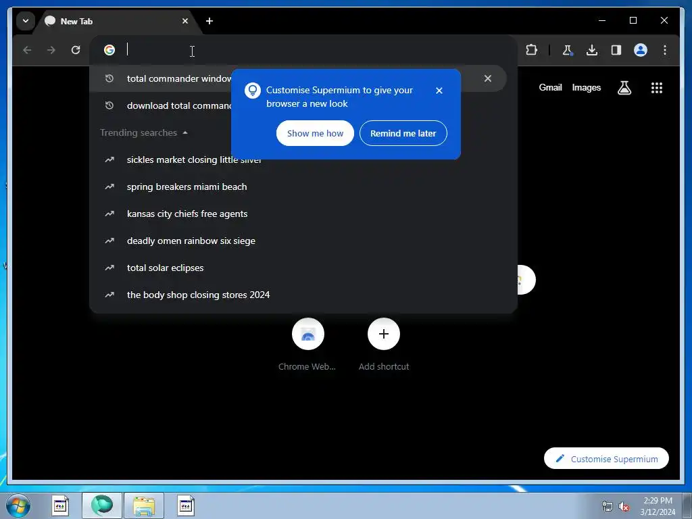Open the Windows Explorer taskbar icon
Viewport: 692px width, 519px height.
pyautogui.click(x=144, y=505)
